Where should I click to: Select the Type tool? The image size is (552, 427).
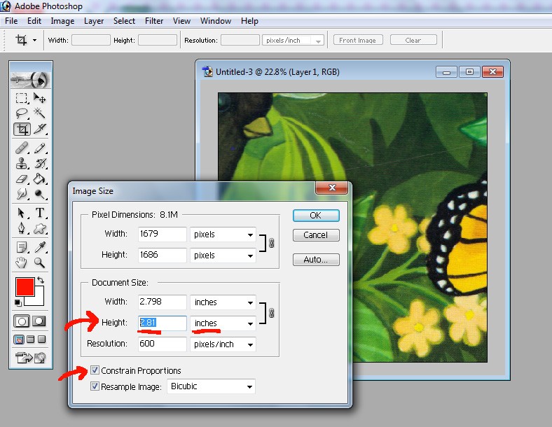tap(39, 213)
